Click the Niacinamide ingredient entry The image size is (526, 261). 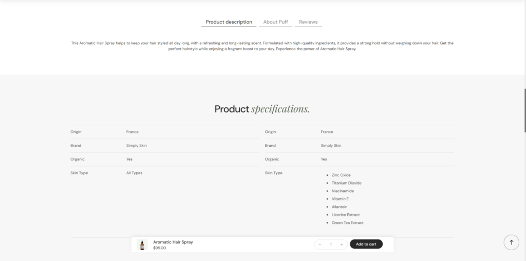click(343, 191)
